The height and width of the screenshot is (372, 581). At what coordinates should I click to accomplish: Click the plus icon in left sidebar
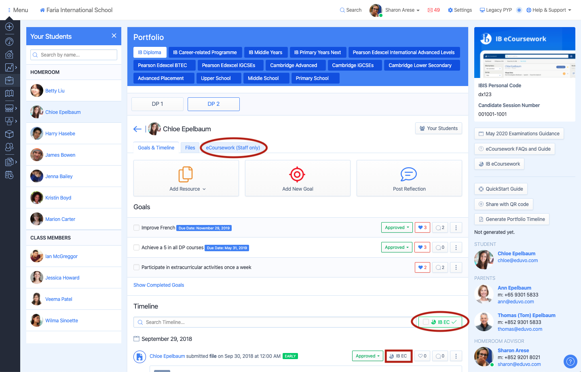click(x=9, y=27)
